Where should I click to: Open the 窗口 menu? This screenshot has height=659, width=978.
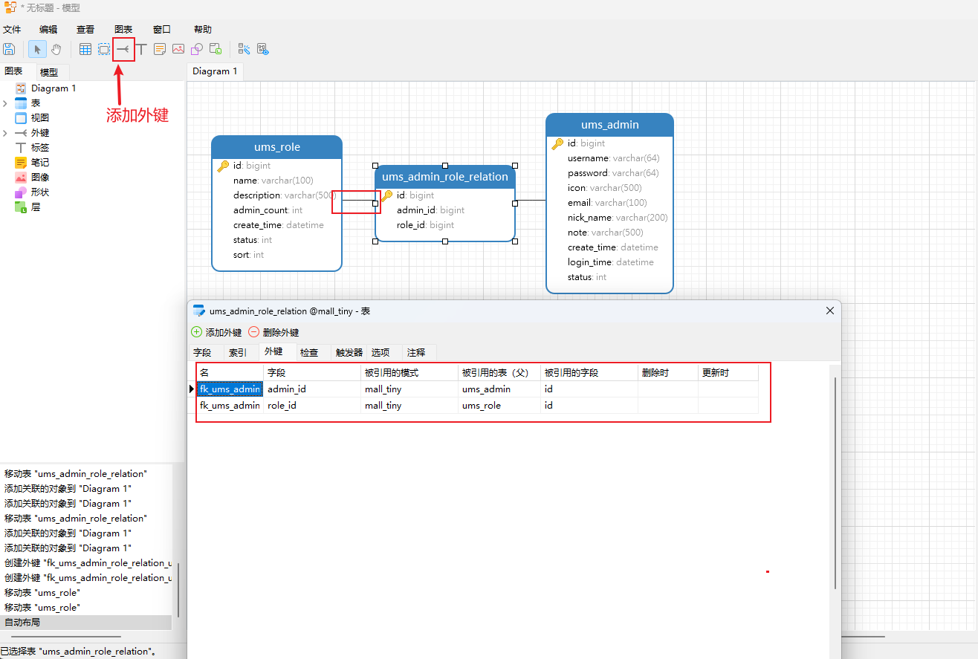[x=162, y=30]
